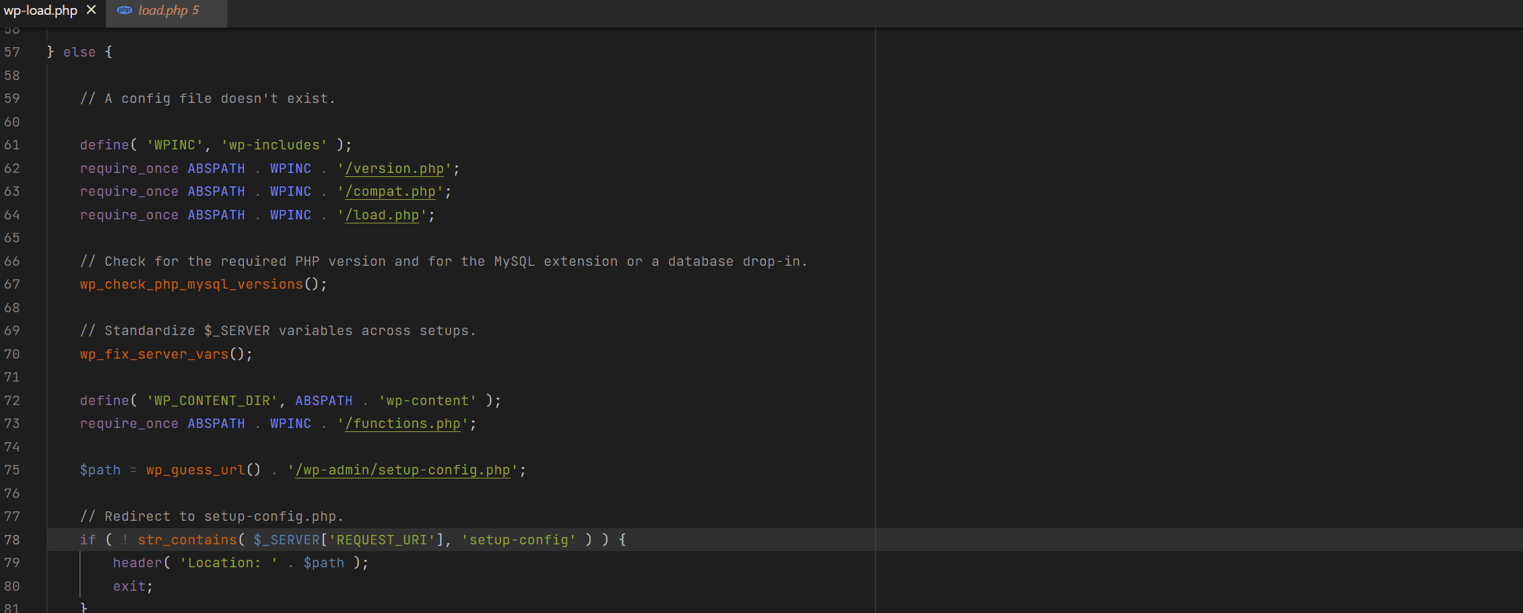The image size is (1523, 613).
Task: Select the wp_fix_server_vars function name
Action: point(154,353)
